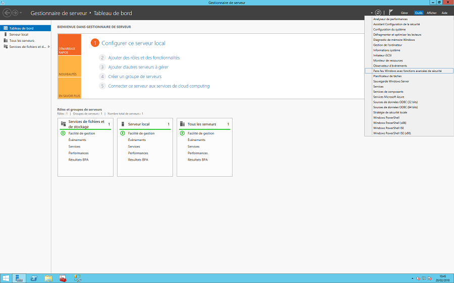Click the red toolbox taskbar icon
Image resolution: width=454 pixels, height=283 pixels.
63,278
